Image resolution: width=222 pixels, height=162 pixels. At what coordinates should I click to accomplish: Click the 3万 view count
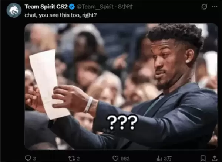(168, 158)
